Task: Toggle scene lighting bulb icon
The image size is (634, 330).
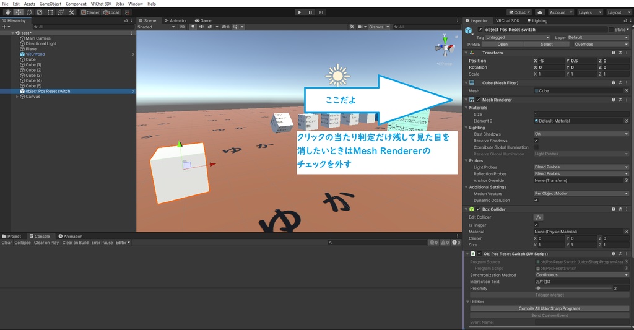Action: tap(193, 27)
